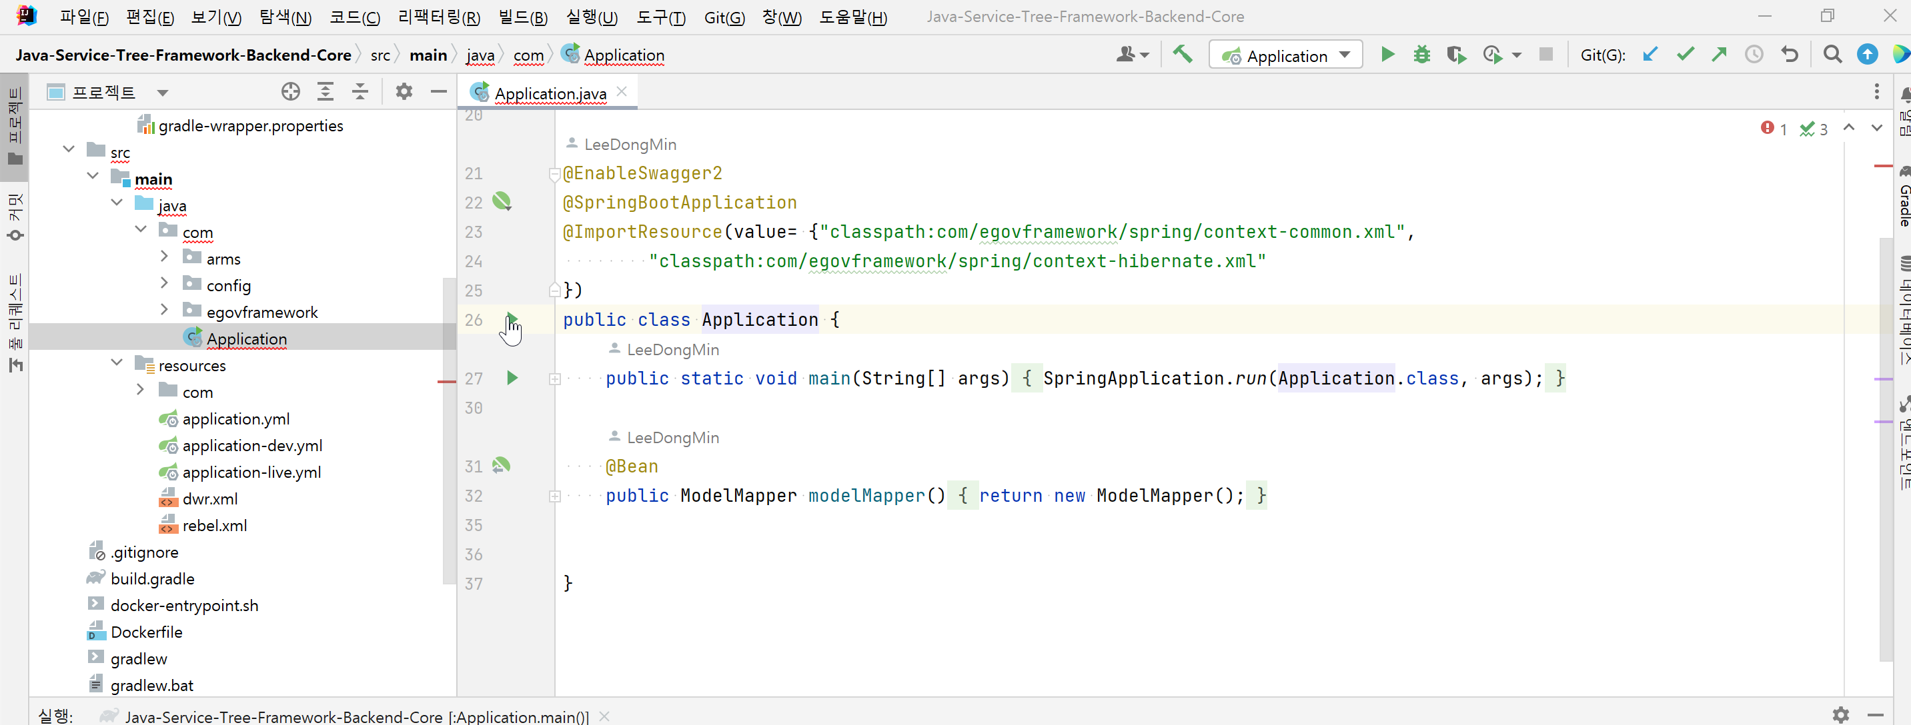Hide the project tool window
The height and width of the screenshot is (725, 1911).
pos(438,92)
